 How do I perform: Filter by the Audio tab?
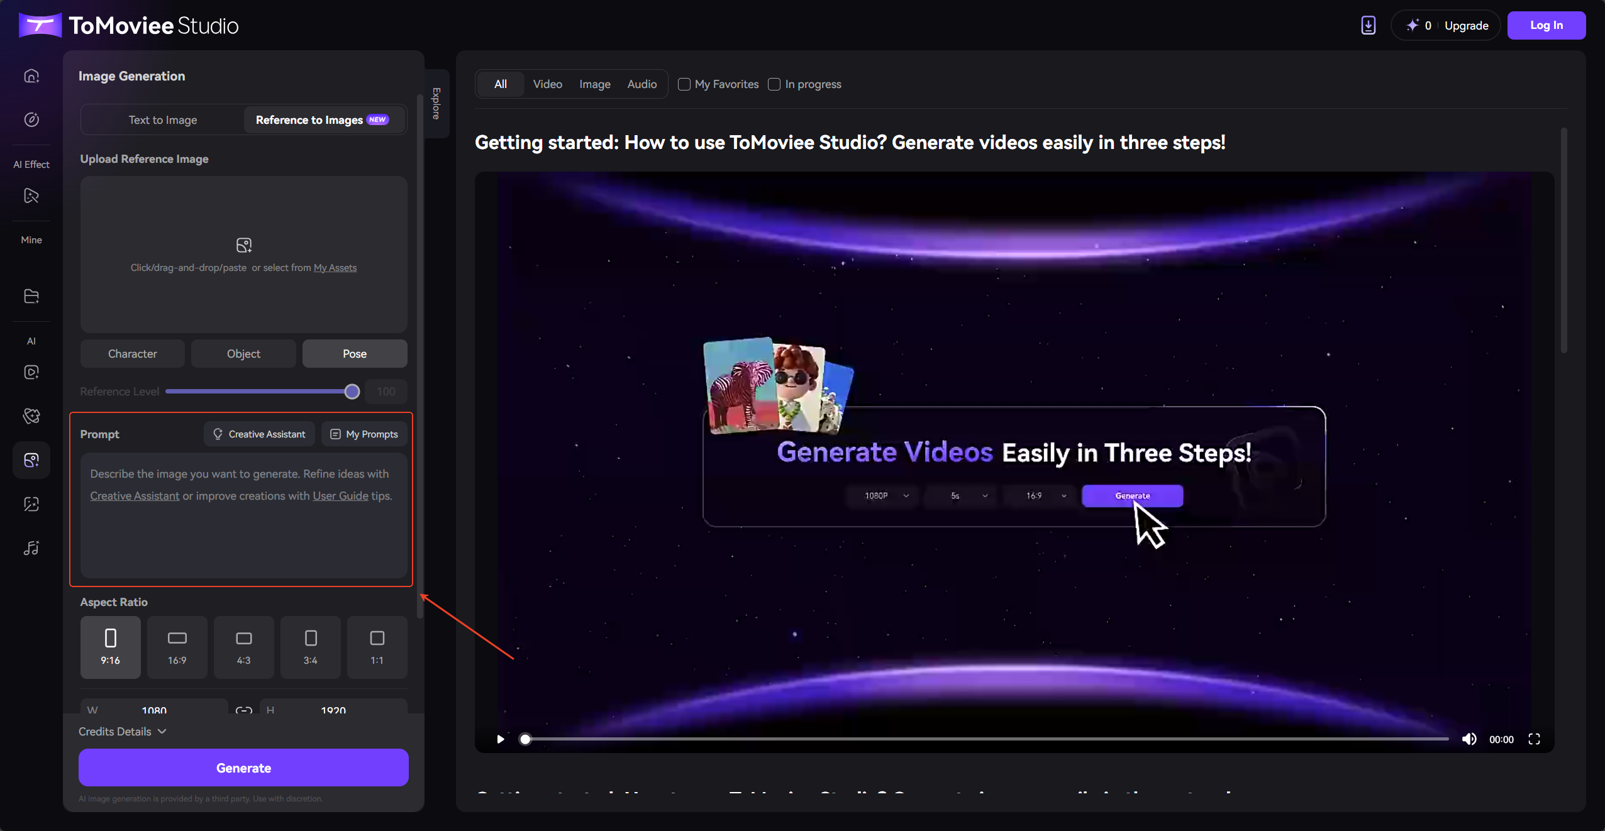[642, 84]
